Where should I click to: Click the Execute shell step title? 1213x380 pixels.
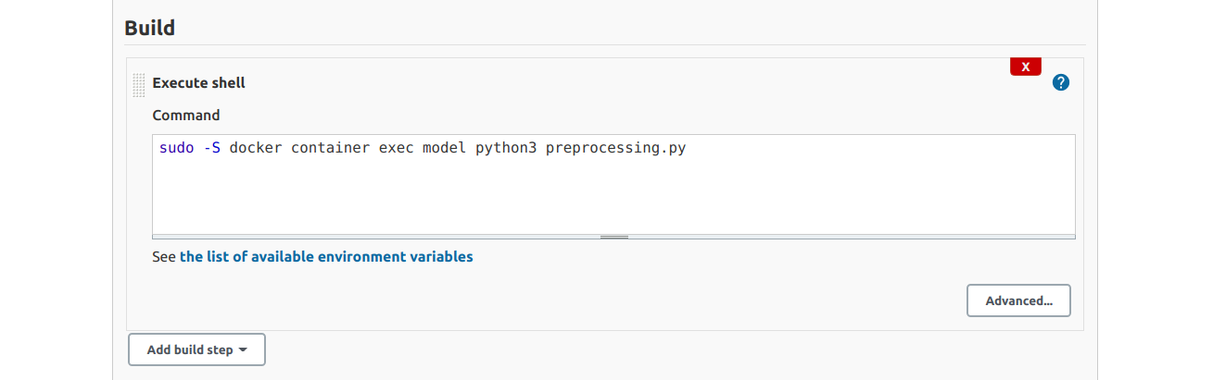point(198,82)
